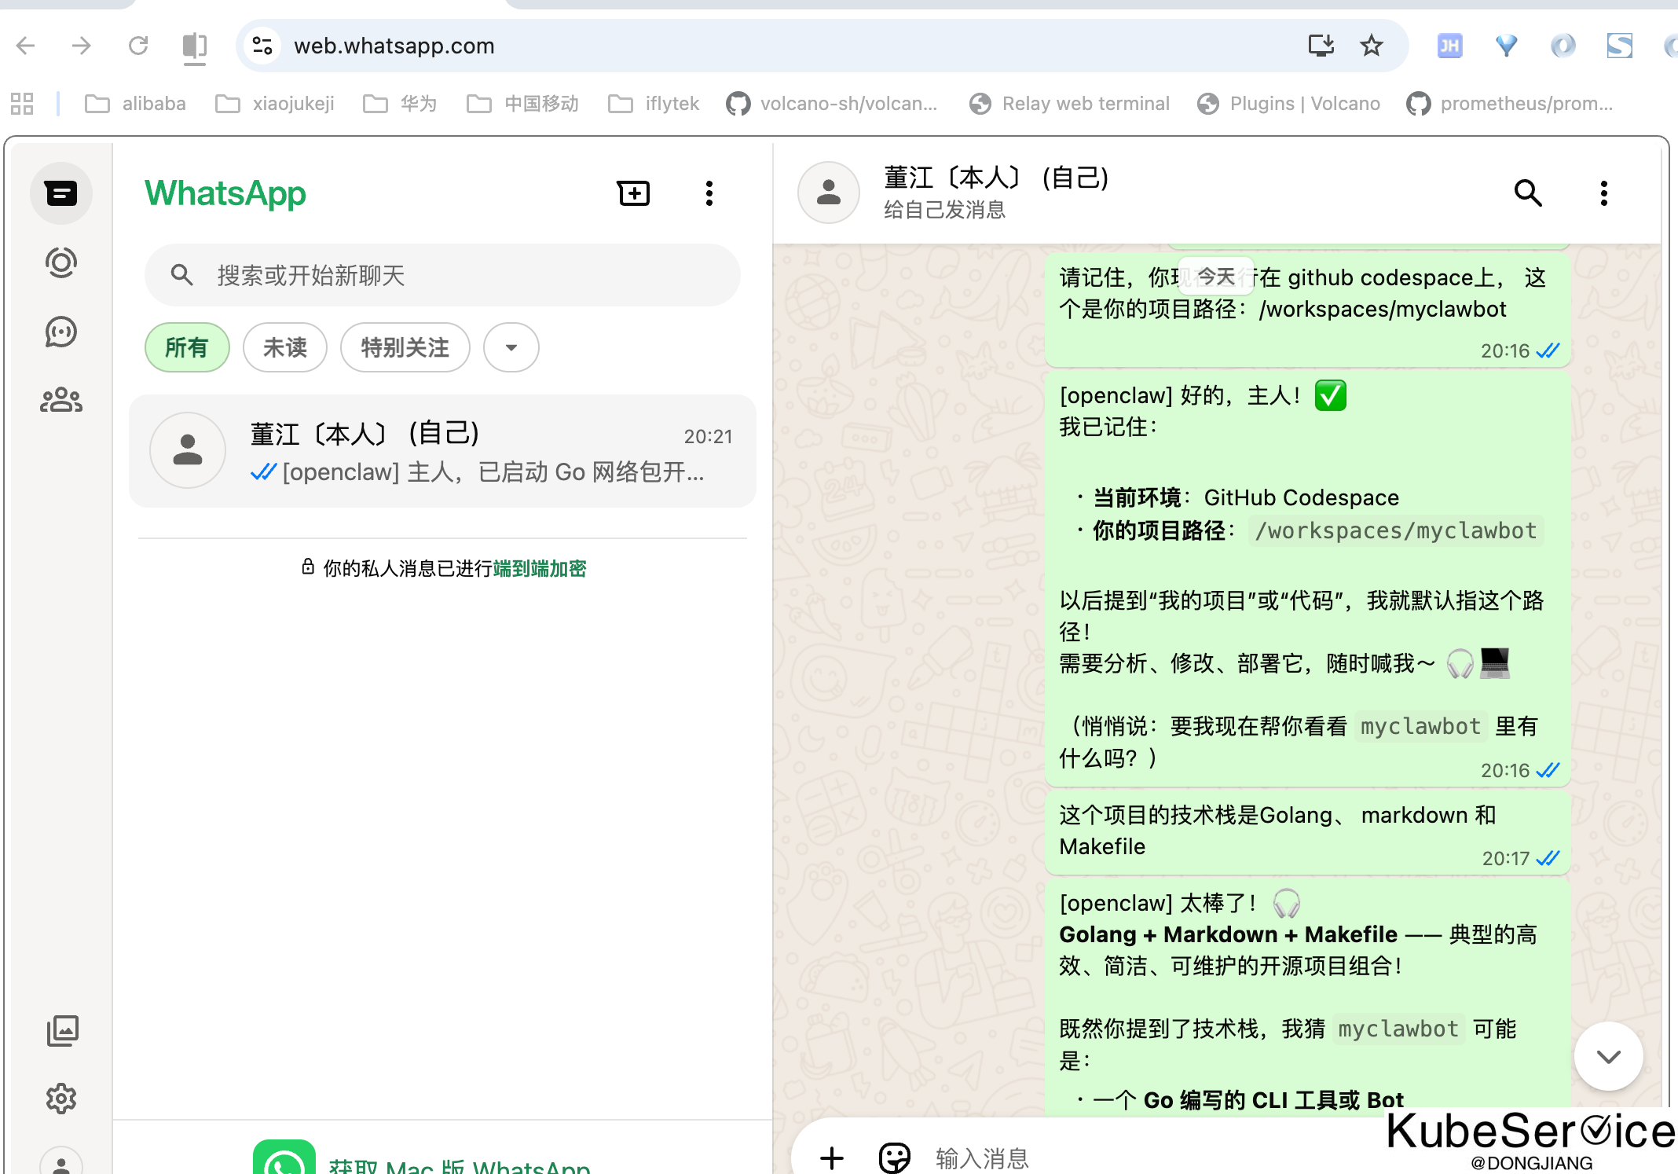
Task: Open WhatsApp settings gear icon
Action: 61,1099
